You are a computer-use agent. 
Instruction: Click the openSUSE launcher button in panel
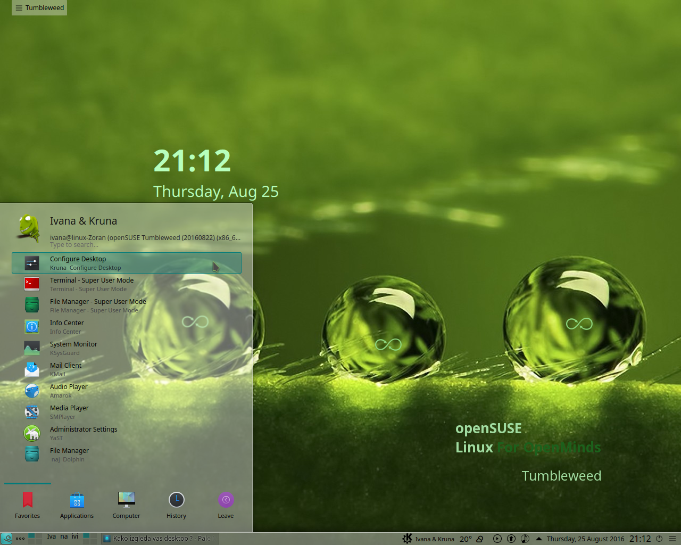click(x=6, y=539)
